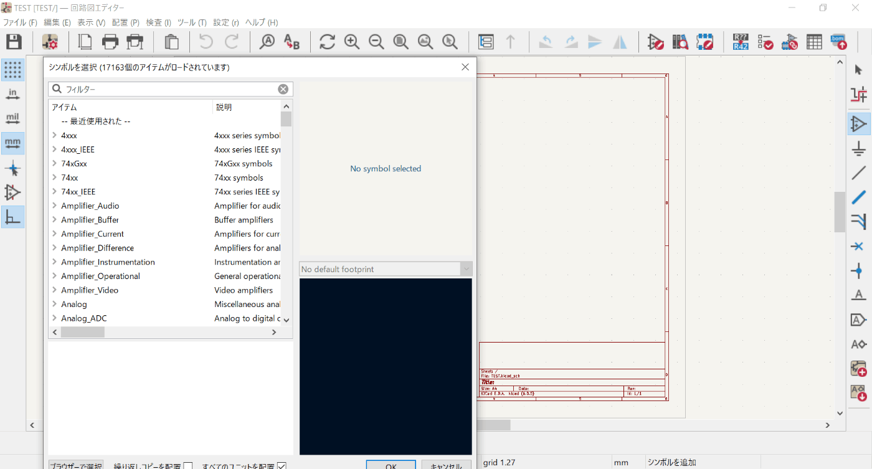Toggle the place all units checkbox
This screenshot has height=469, width=872.
tap(282, 466)
